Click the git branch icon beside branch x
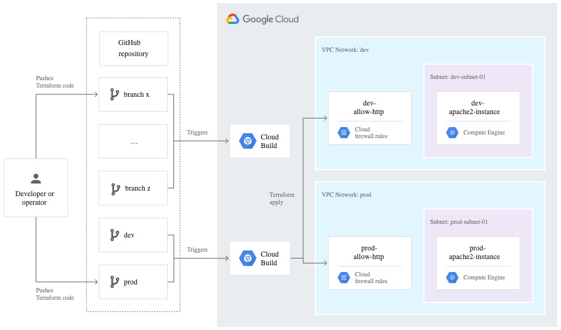 coord(115,94)
